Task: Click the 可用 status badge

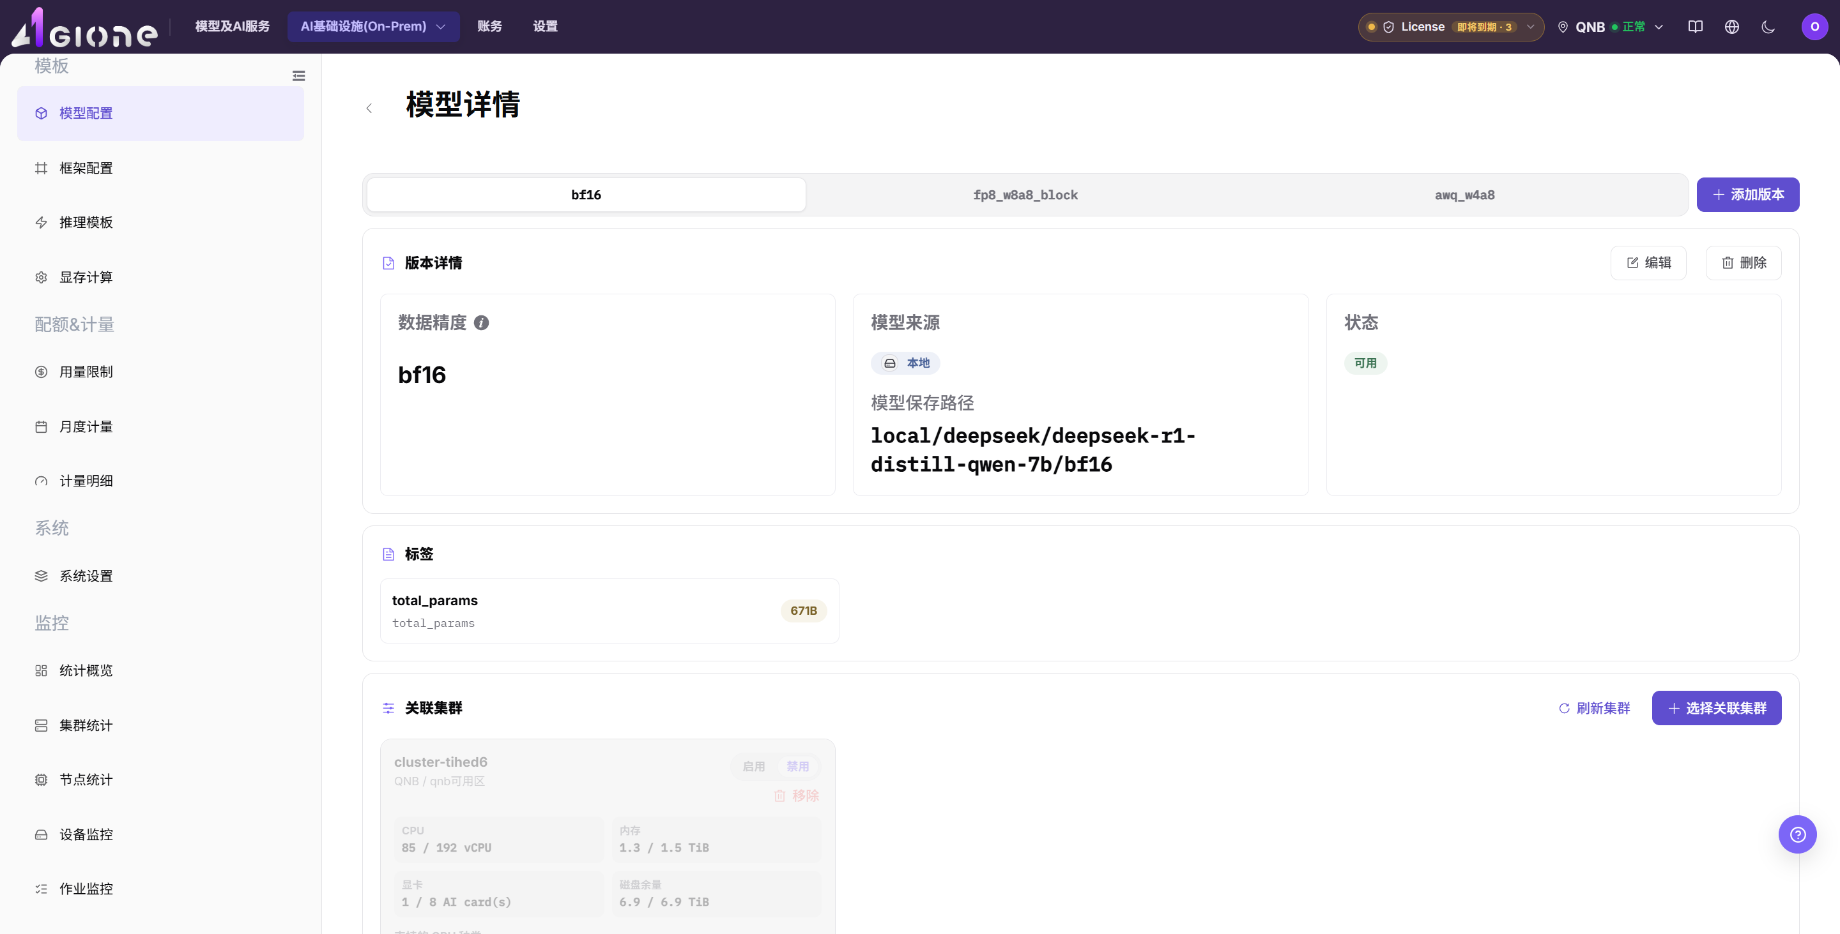Action: pos(1365,363)
